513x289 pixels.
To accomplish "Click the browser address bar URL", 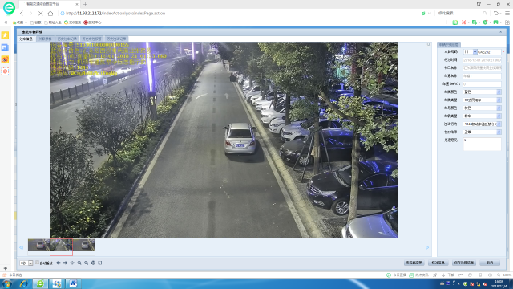I will tap(115, 14).
